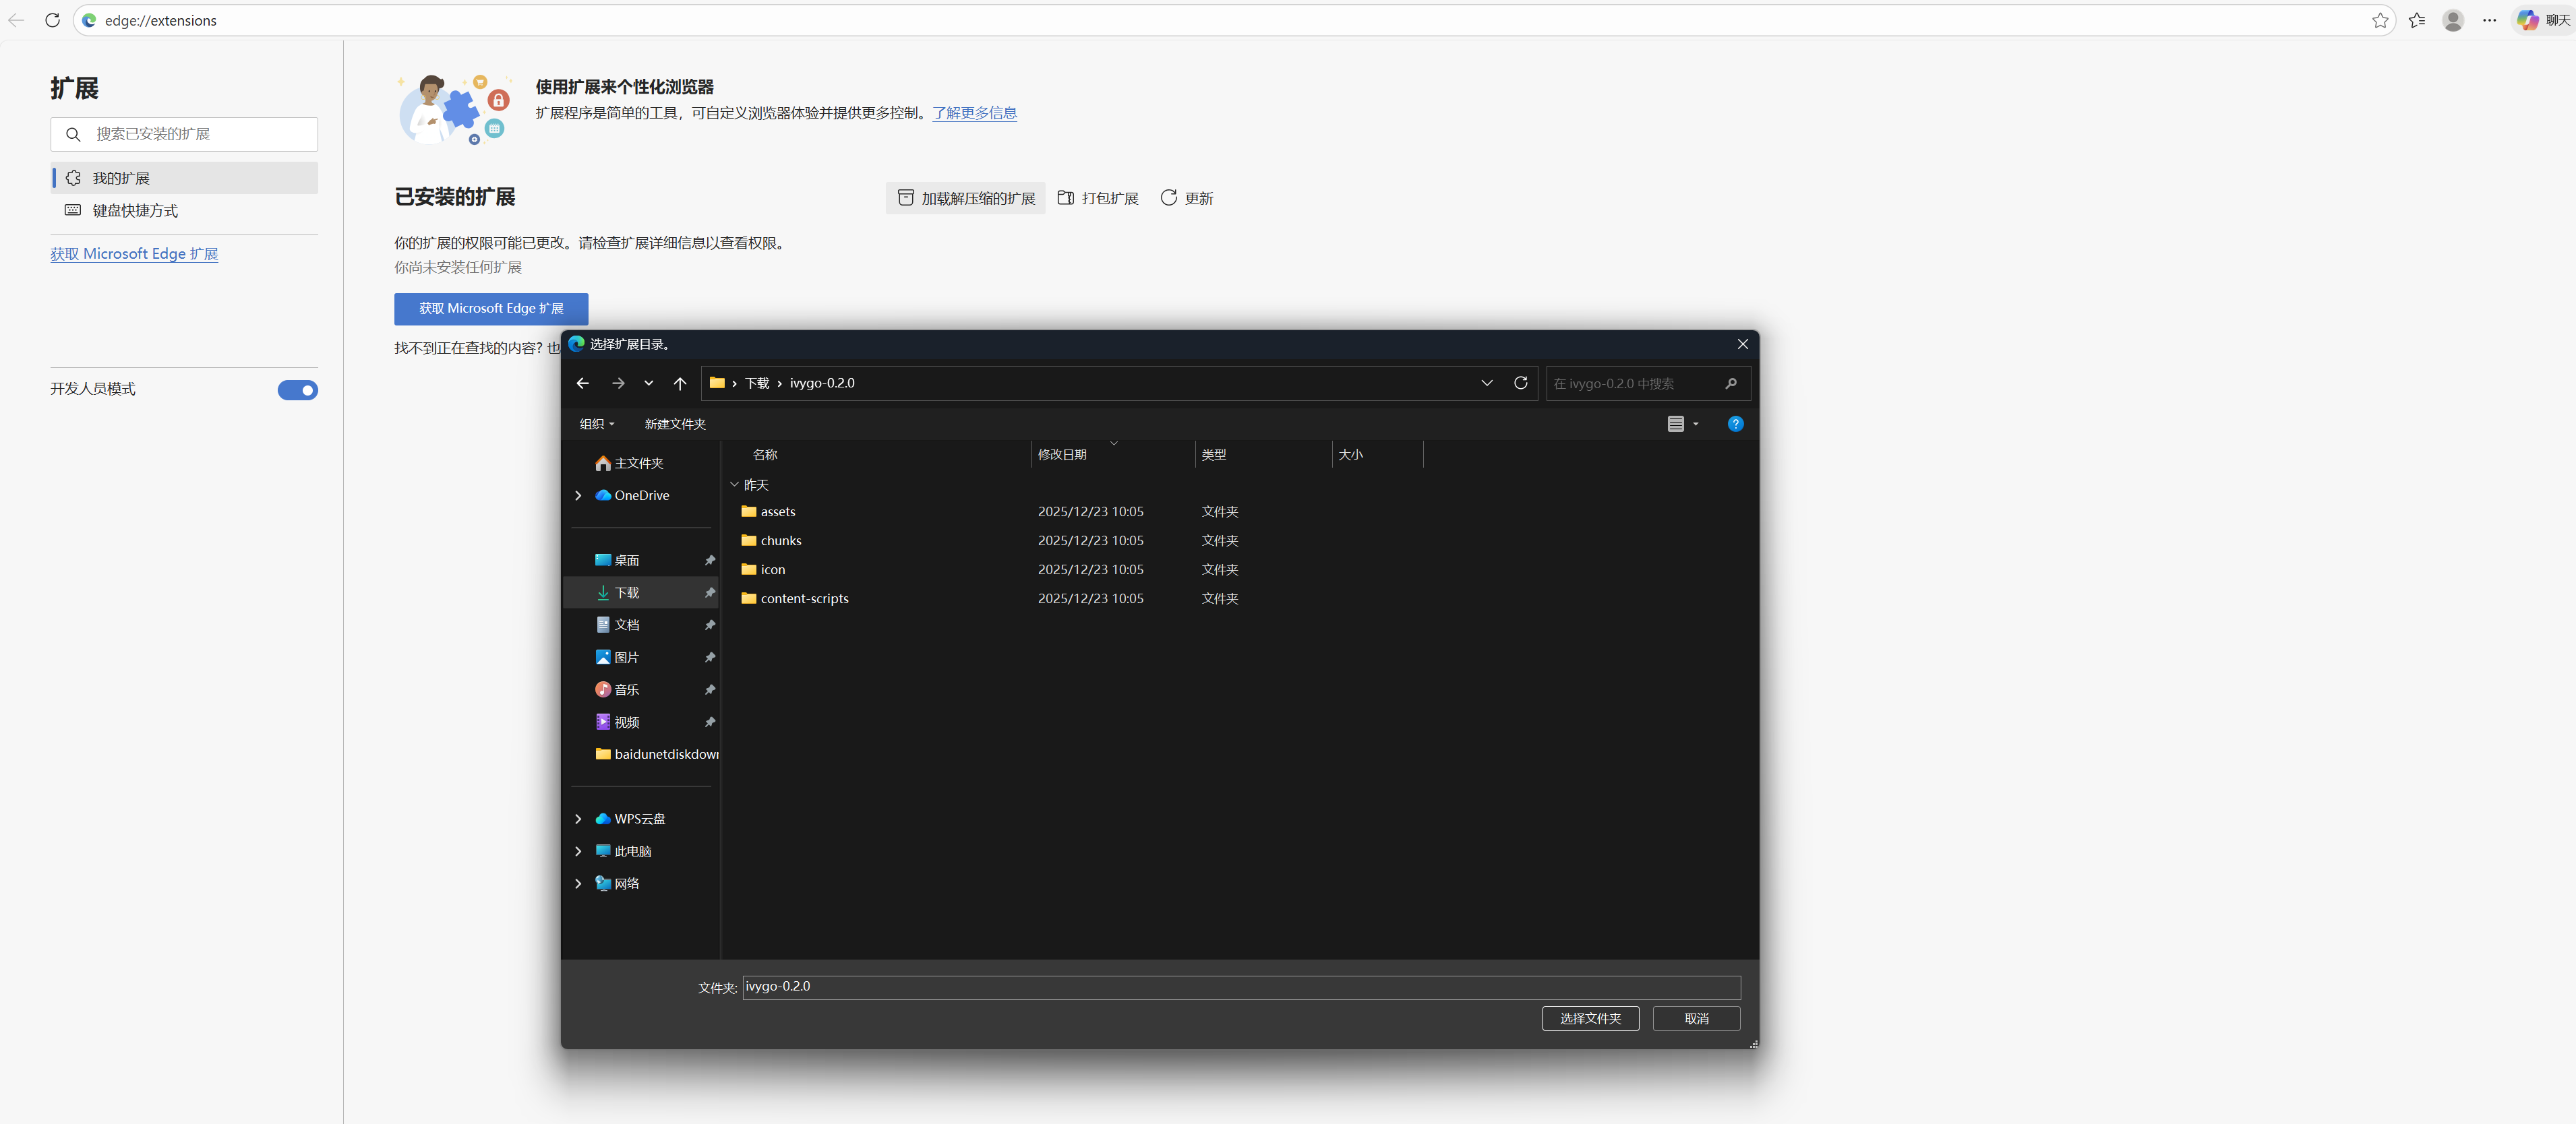Toggle developer mode switch off
The height and width of the screenshot is (1124, 2576).
pos(297,391)
